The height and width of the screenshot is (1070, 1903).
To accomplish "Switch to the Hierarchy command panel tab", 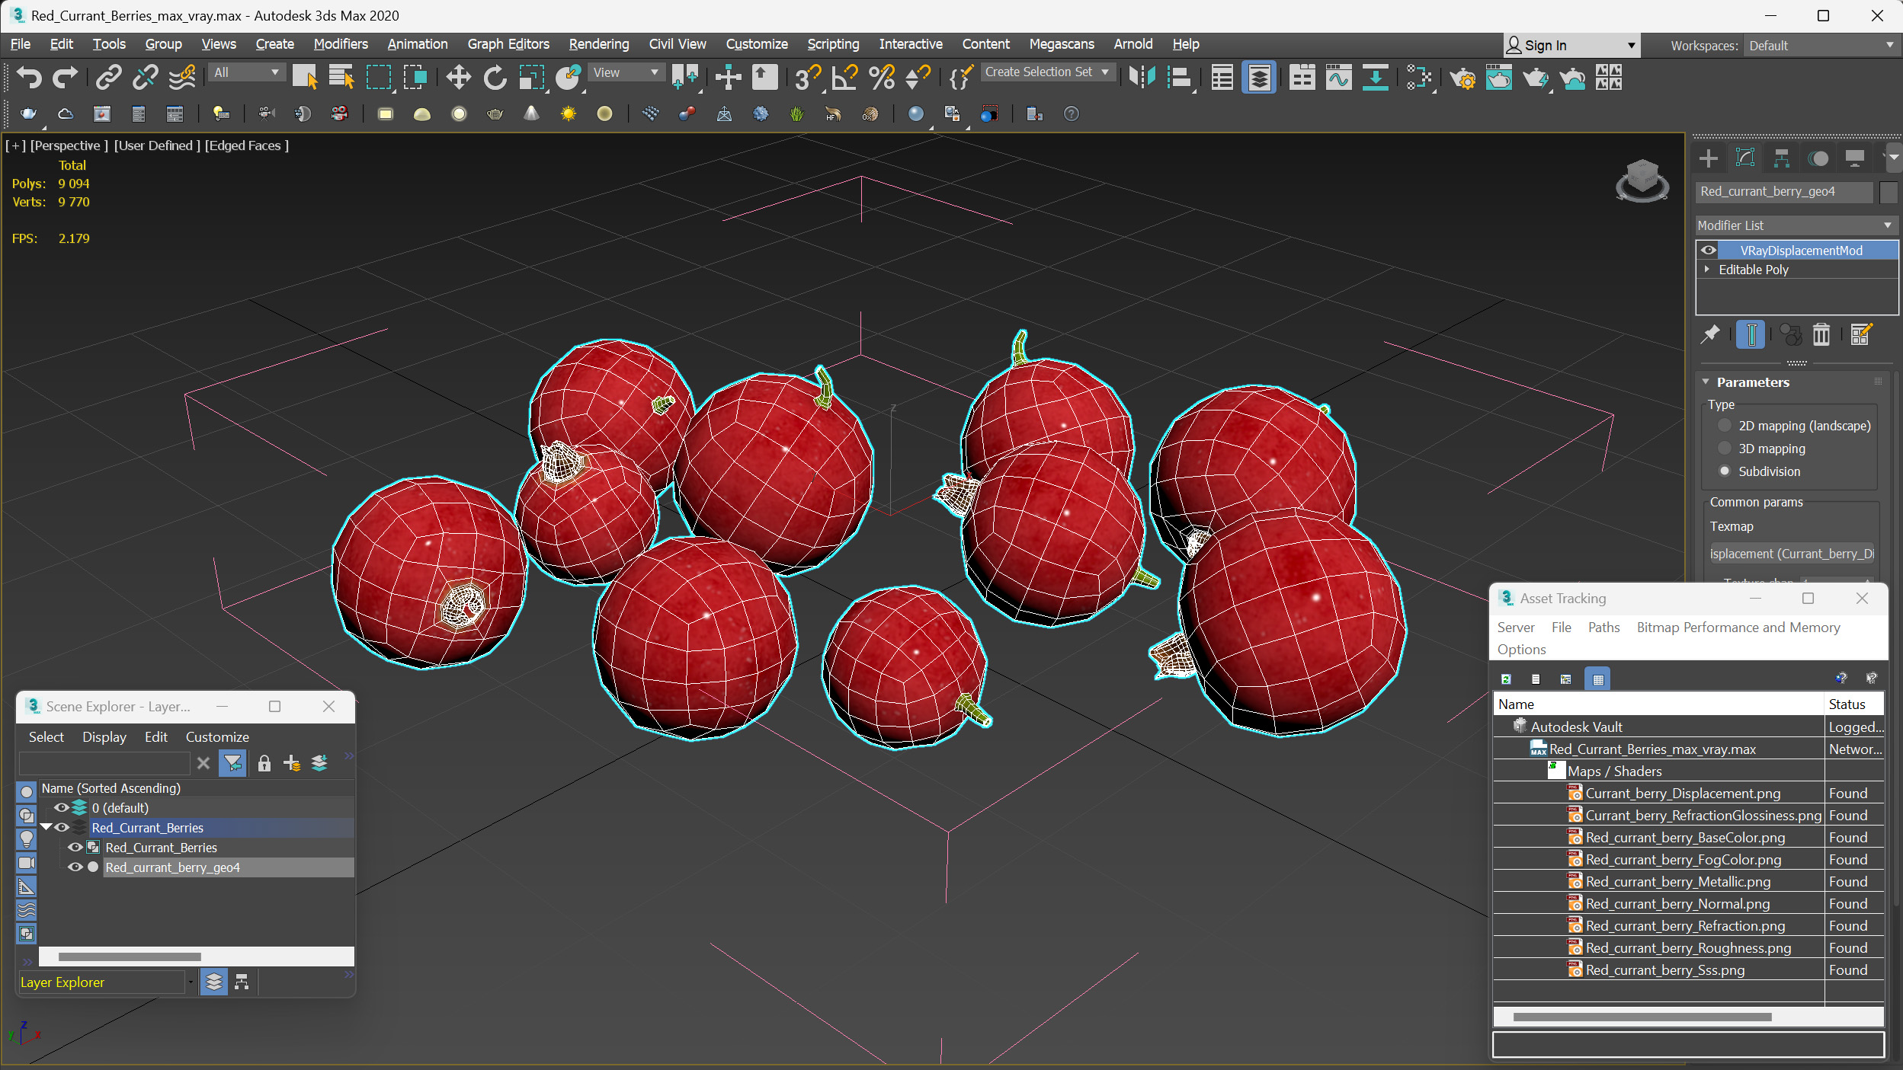I will (x=1782, y=158).
